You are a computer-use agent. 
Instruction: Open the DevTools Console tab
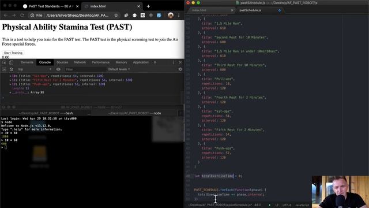coord(45,62)
